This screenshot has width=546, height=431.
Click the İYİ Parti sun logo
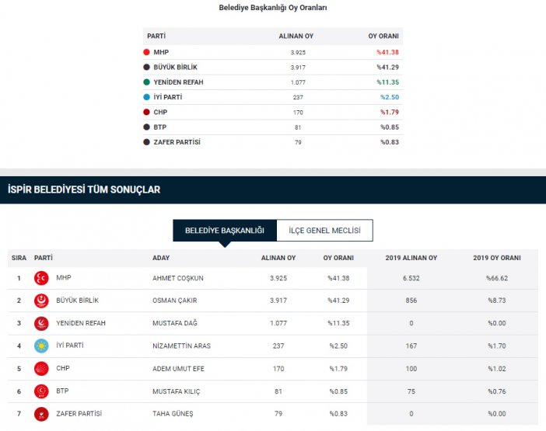pos(41,346)
